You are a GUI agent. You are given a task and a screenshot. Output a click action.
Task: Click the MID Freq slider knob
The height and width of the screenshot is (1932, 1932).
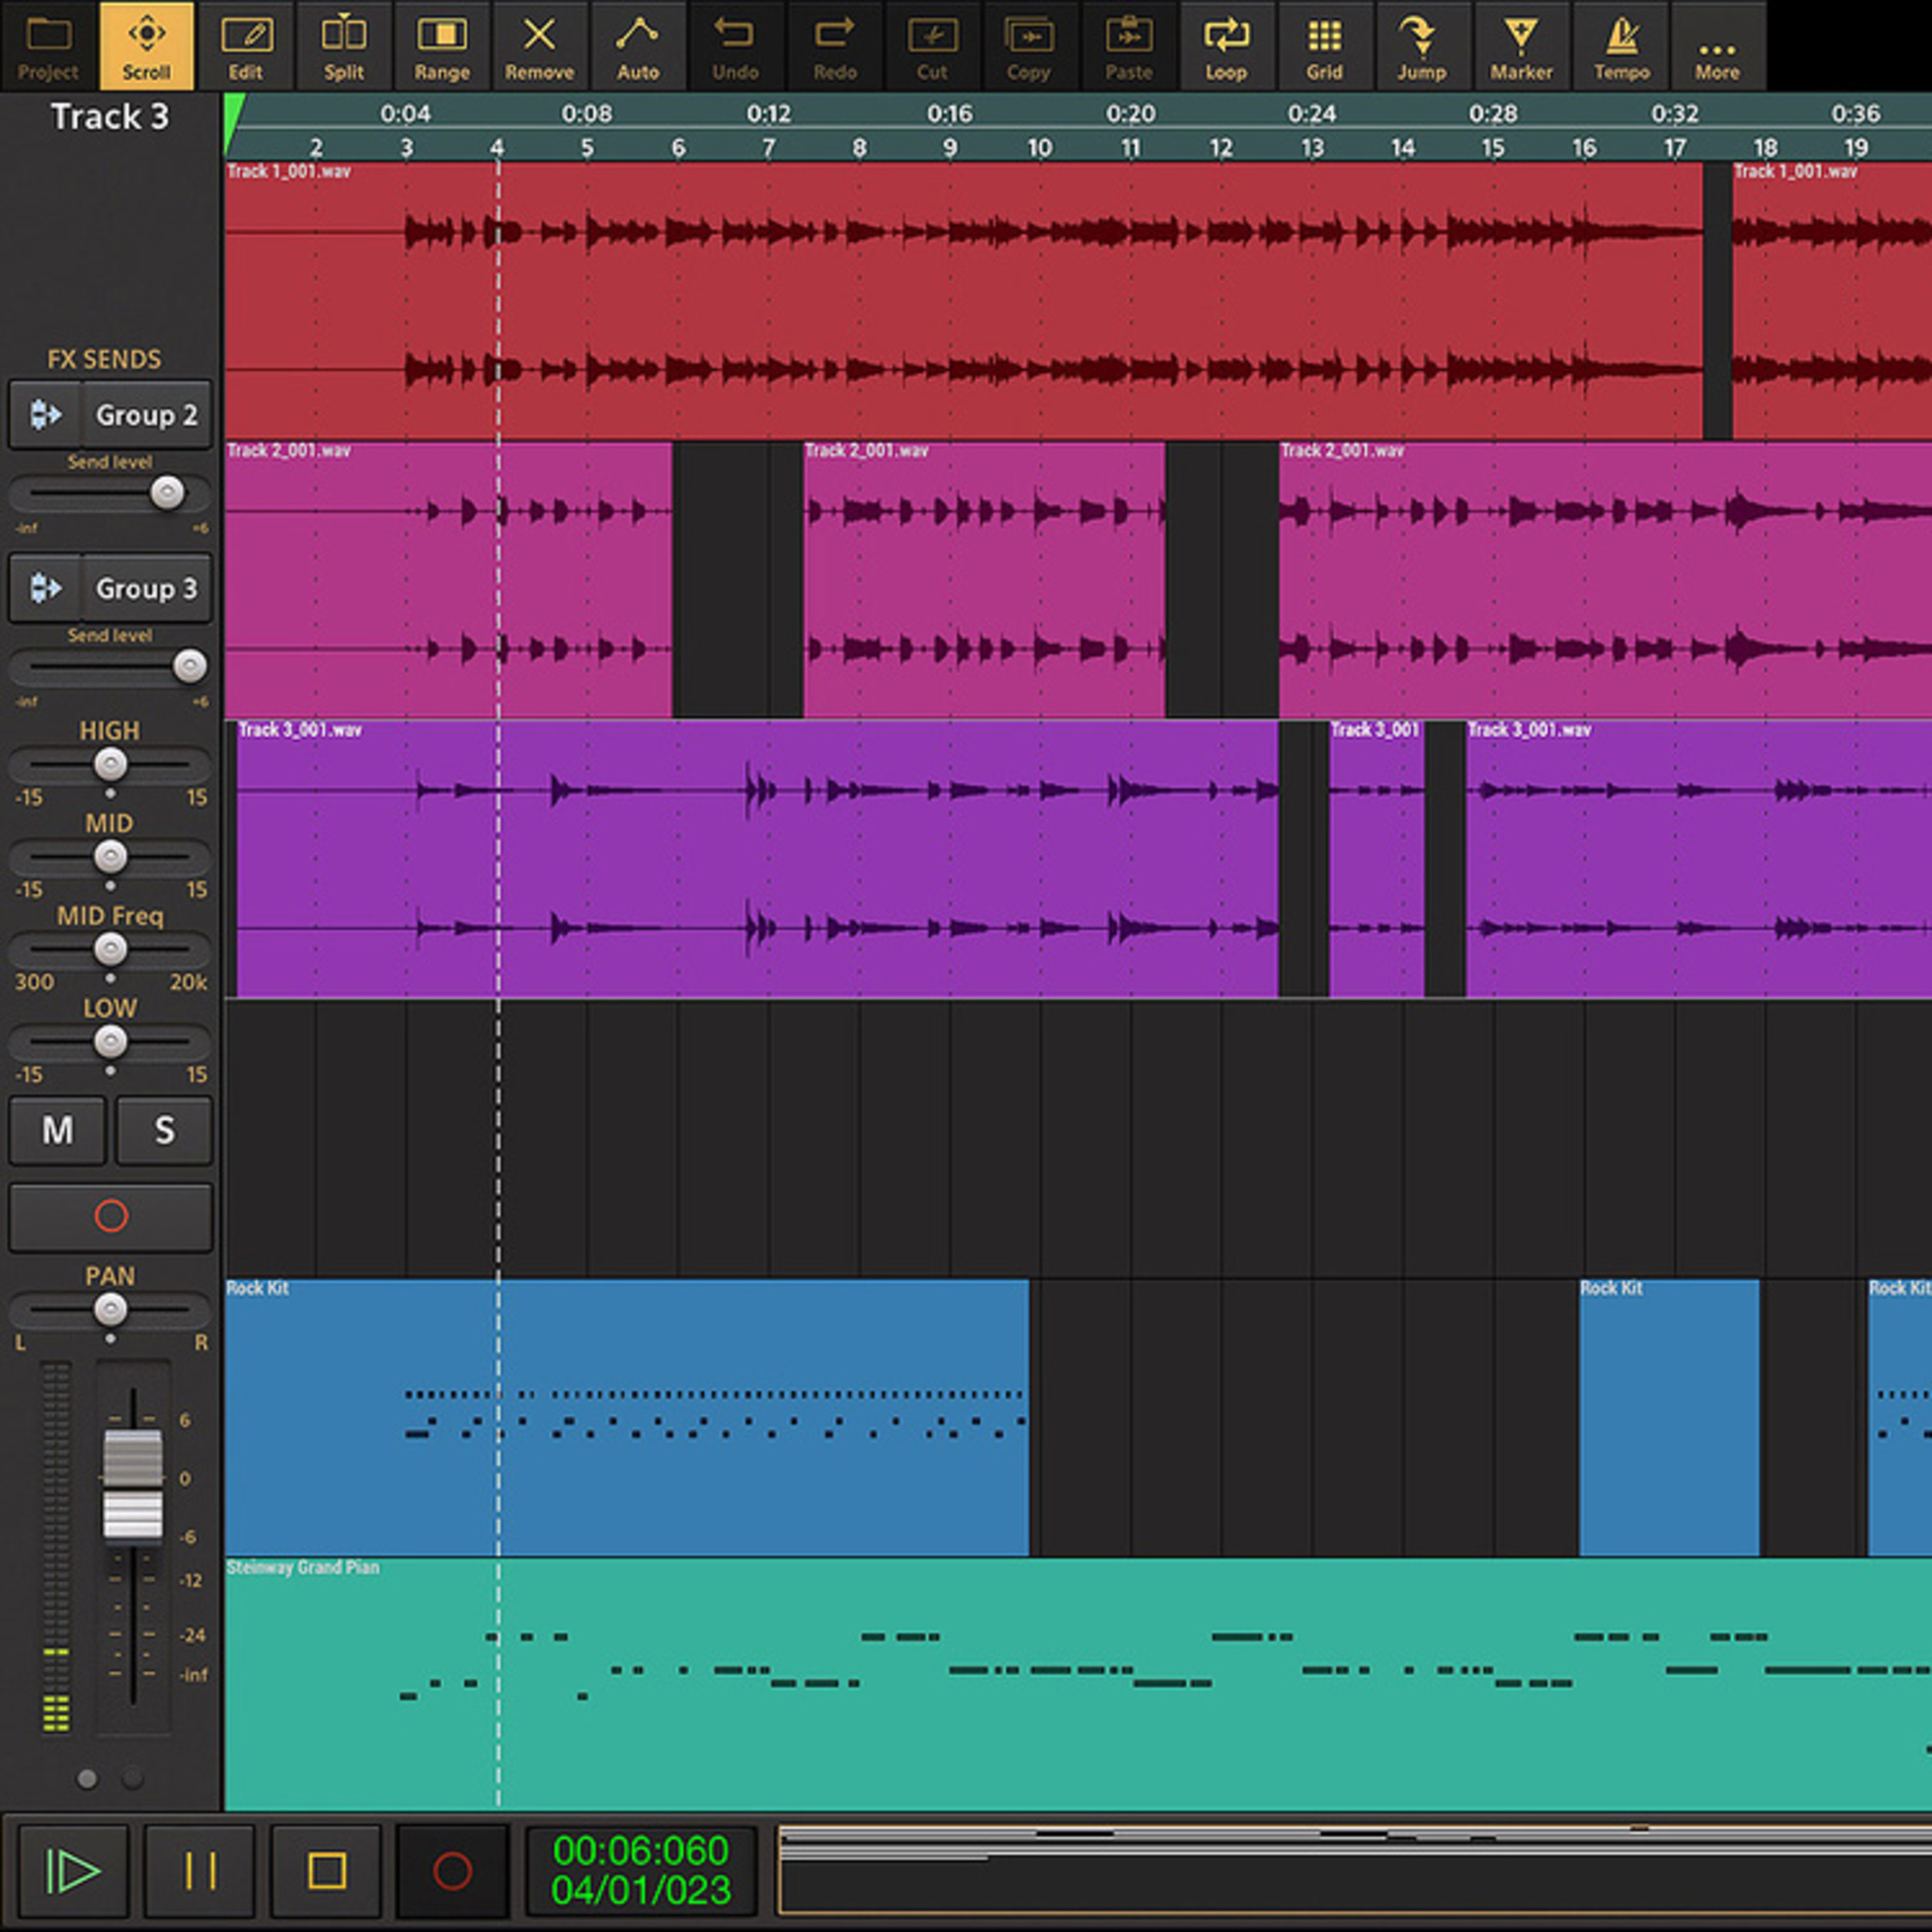[110, 949]
